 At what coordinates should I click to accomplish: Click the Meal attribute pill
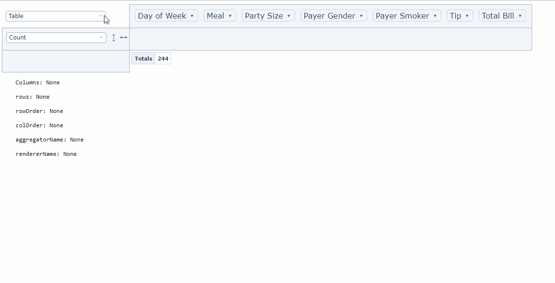coord(216,15)
